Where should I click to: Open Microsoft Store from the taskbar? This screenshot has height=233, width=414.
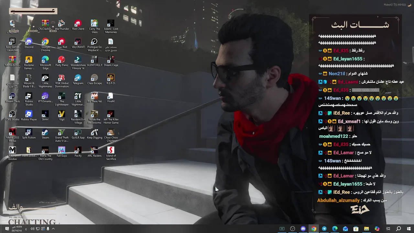(356, 229)
